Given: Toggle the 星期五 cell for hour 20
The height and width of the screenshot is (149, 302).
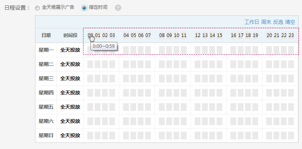Looking at the screenshot, I should coord(269,107).
